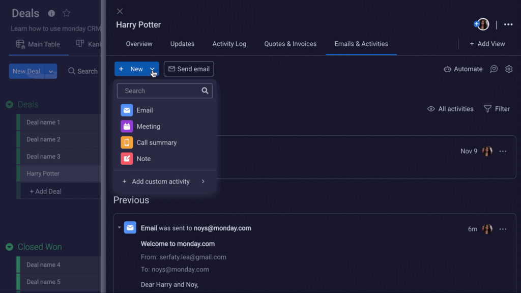Select the Deal name 1 row
Image resolution: width=521 pixels, height=293 pixels.
point(59,122)
